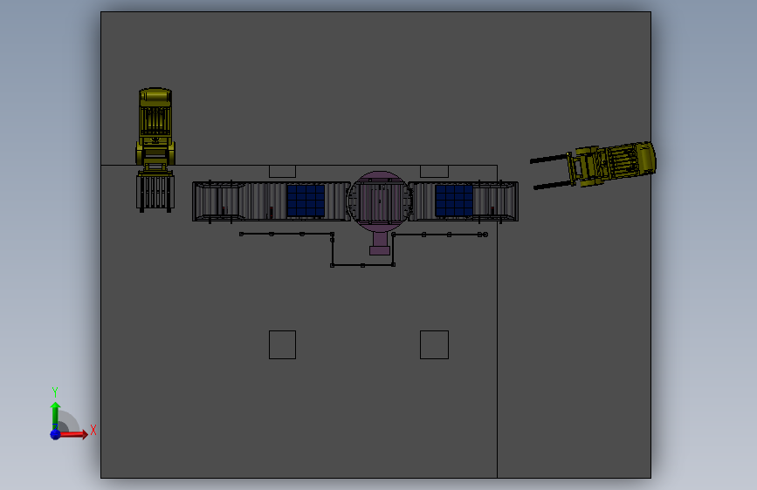Viewport: 757px width, 490px height.
Task: Select the pallet held by the upright forklift
Action: 155,193
